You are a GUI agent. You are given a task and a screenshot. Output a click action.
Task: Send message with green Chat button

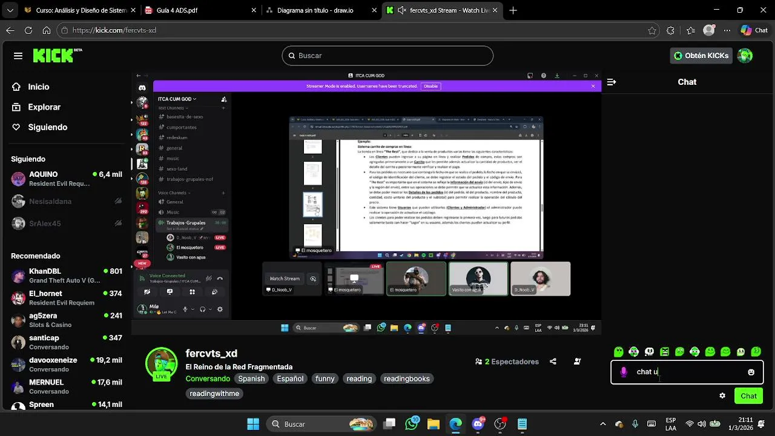click(748, 396)
